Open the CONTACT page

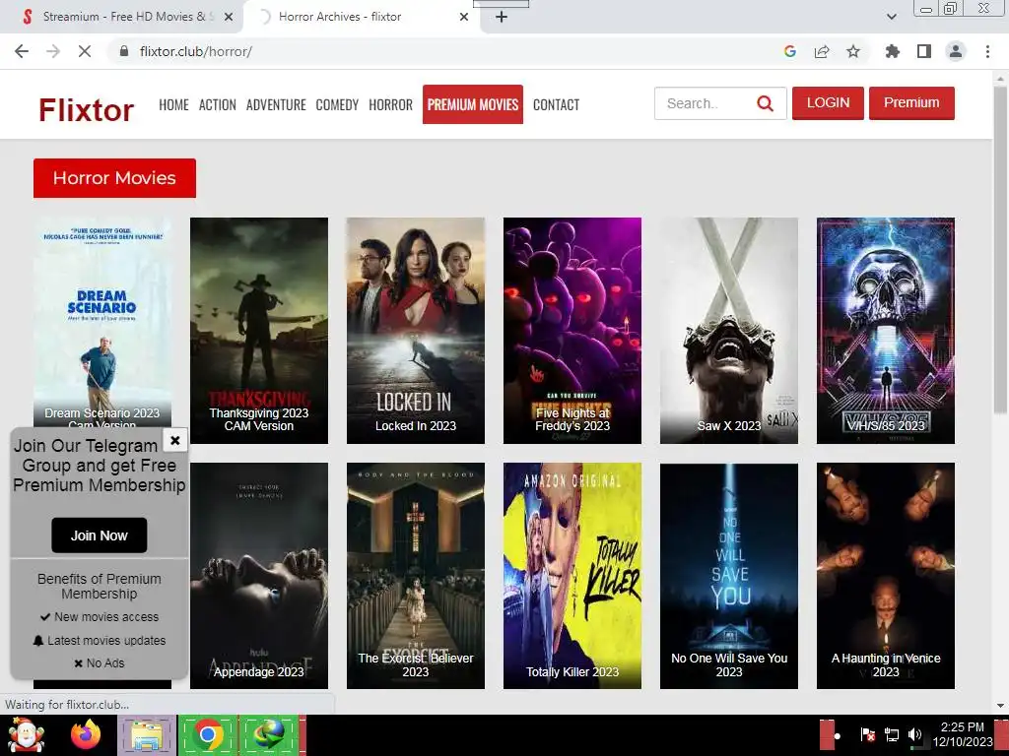pos(556,104)
